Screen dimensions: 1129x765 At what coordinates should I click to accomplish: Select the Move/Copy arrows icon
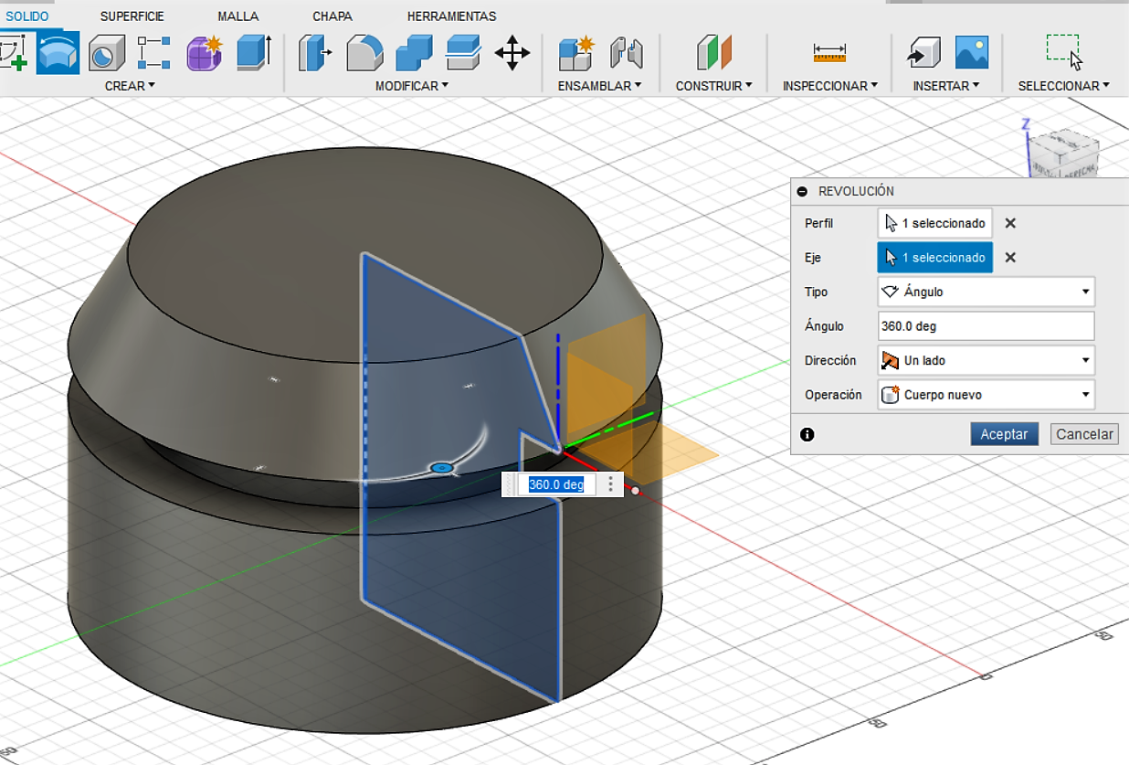point(512,53)
